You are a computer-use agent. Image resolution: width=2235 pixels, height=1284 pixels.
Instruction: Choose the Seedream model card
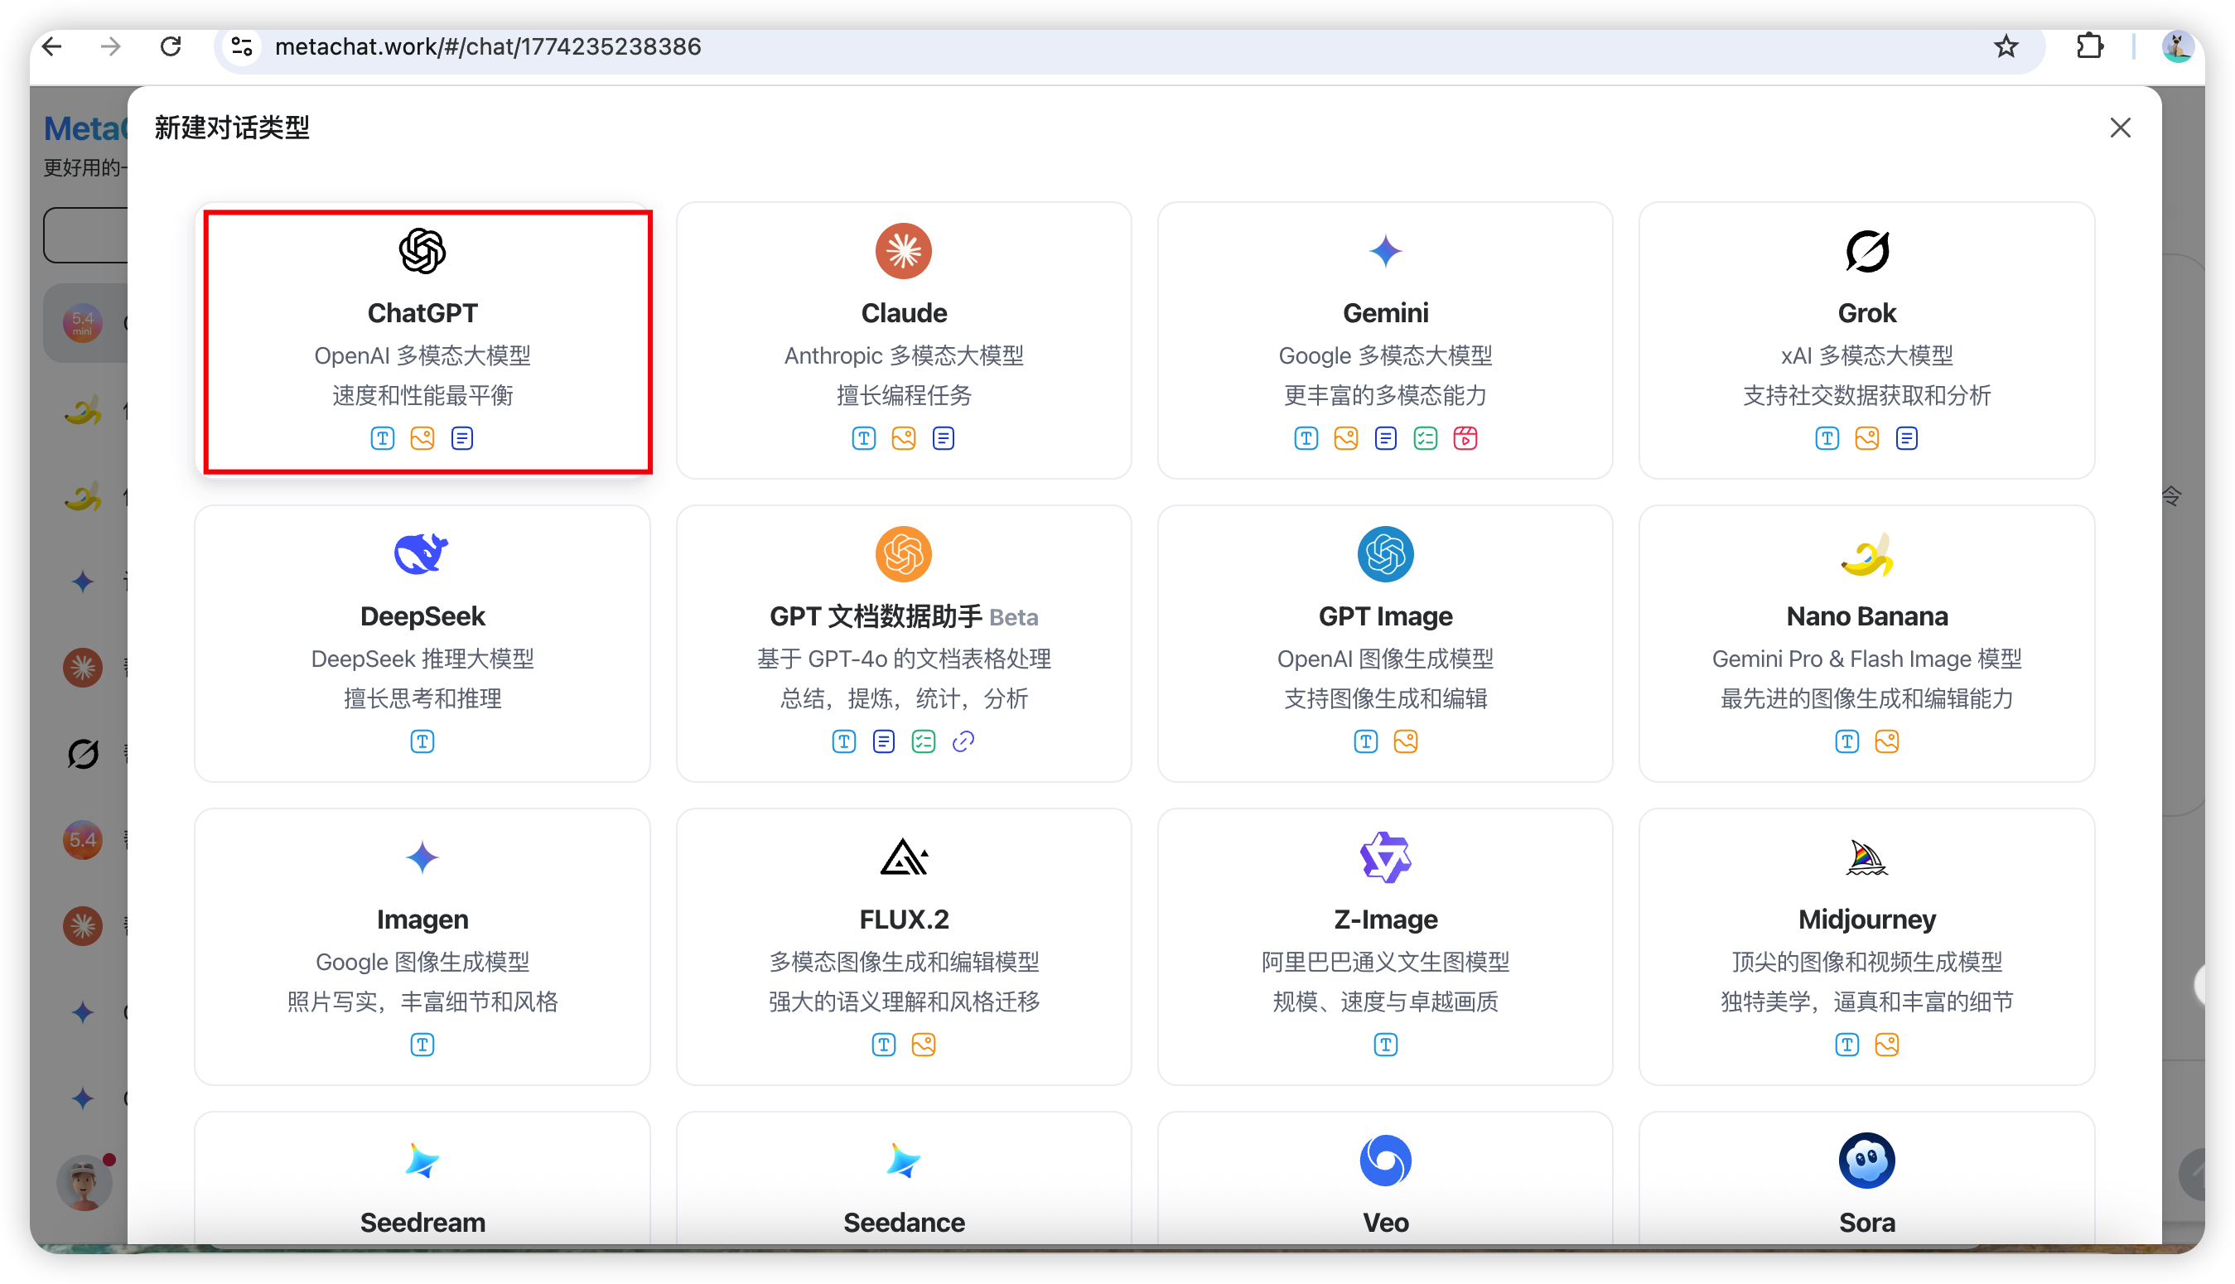point(422,1182)
